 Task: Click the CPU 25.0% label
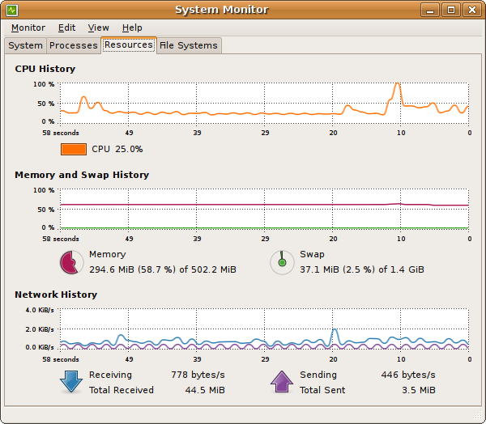tap(117, 149)
